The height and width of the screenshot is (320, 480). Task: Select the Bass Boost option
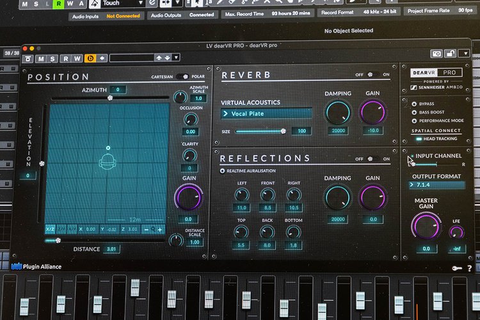(414, 111)
